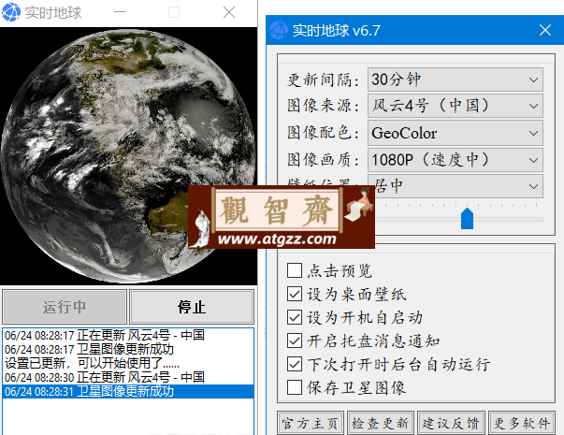Click the 更多软件 button
This screenshot has width=564, height=435.
(x=522, y=423)
